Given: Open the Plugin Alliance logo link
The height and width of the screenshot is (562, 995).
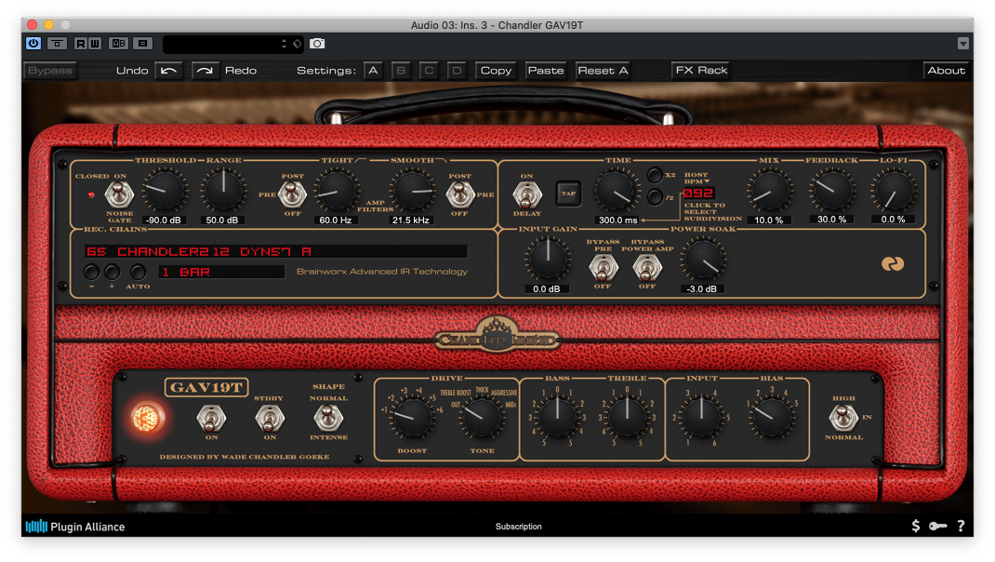Looking at the screenshot, I should pyautogui.click(x=75, y=527).
